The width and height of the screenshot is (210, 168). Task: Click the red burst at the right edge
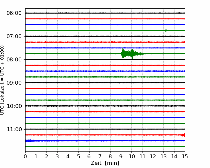[183, 135]
